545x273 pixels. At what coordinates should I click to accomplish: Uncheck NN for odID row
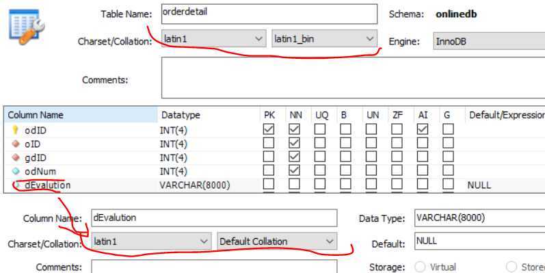click(294, 129)
